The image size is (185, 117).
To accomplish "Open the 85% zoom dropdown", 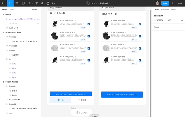I will pyautogui.click(x=181, y=3).
